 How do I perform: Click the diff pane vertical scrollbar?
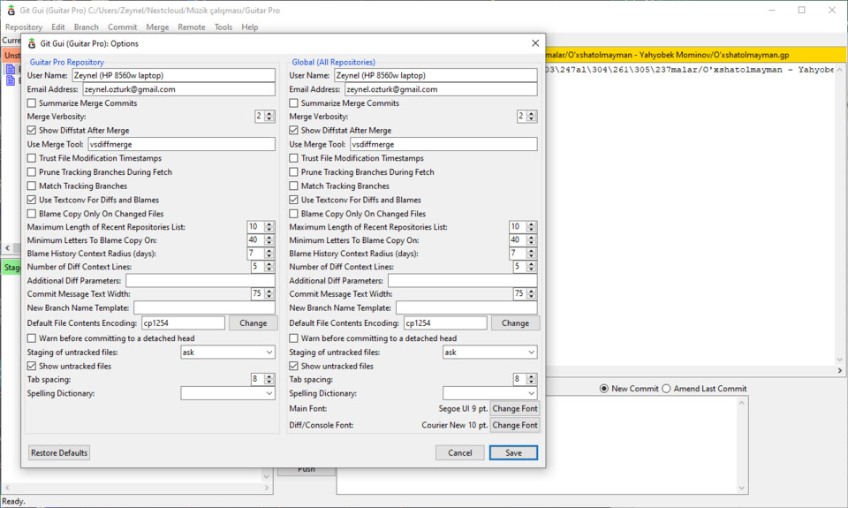pyautogui.click(x=839, y=214)
